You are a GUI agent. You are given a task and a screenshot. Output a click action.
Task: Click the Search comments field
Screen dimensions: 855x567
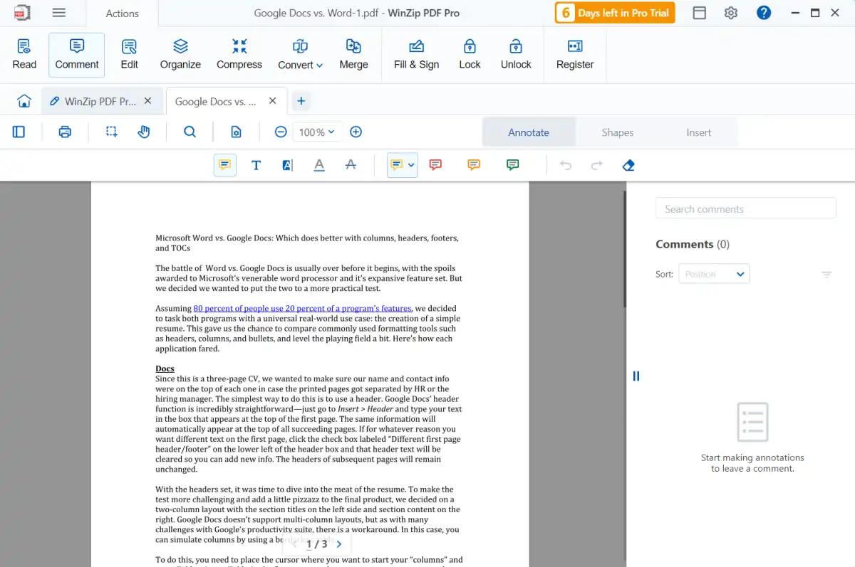point(745,208)
